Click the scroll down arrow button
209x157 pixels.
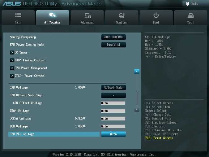pos(137,110)
